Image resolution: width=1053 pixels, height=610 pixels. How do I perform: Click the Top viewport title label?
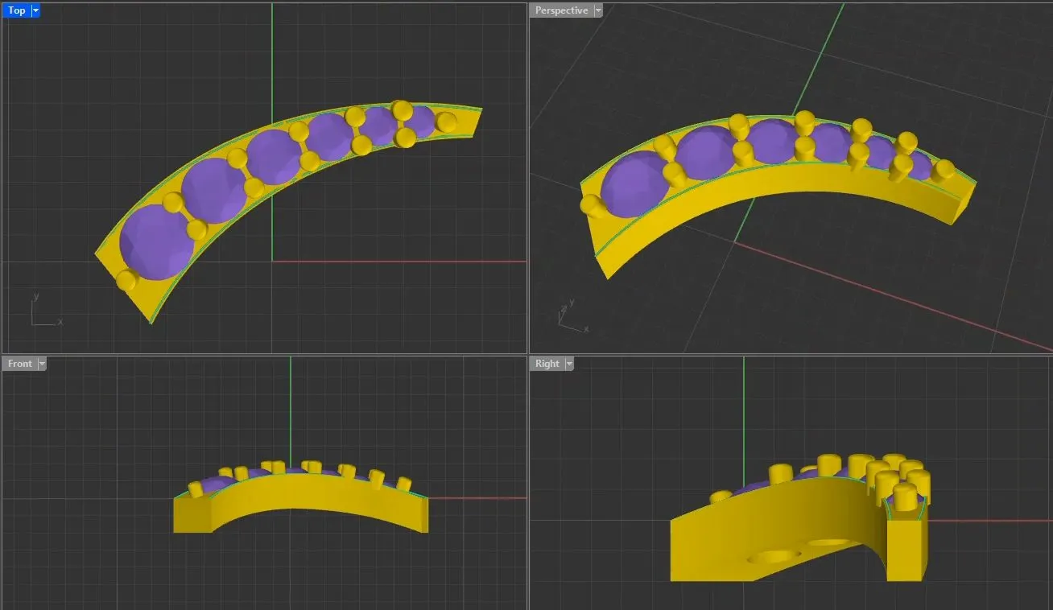[x=16, y=10]
